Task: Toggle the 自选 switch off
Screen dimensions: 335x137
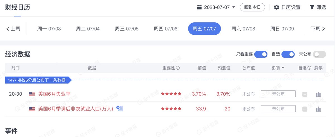Action: tap(288, 54)
